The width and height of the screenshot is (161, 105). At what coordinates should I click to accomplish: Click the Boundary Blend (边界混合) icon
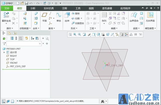coord(134,15)
